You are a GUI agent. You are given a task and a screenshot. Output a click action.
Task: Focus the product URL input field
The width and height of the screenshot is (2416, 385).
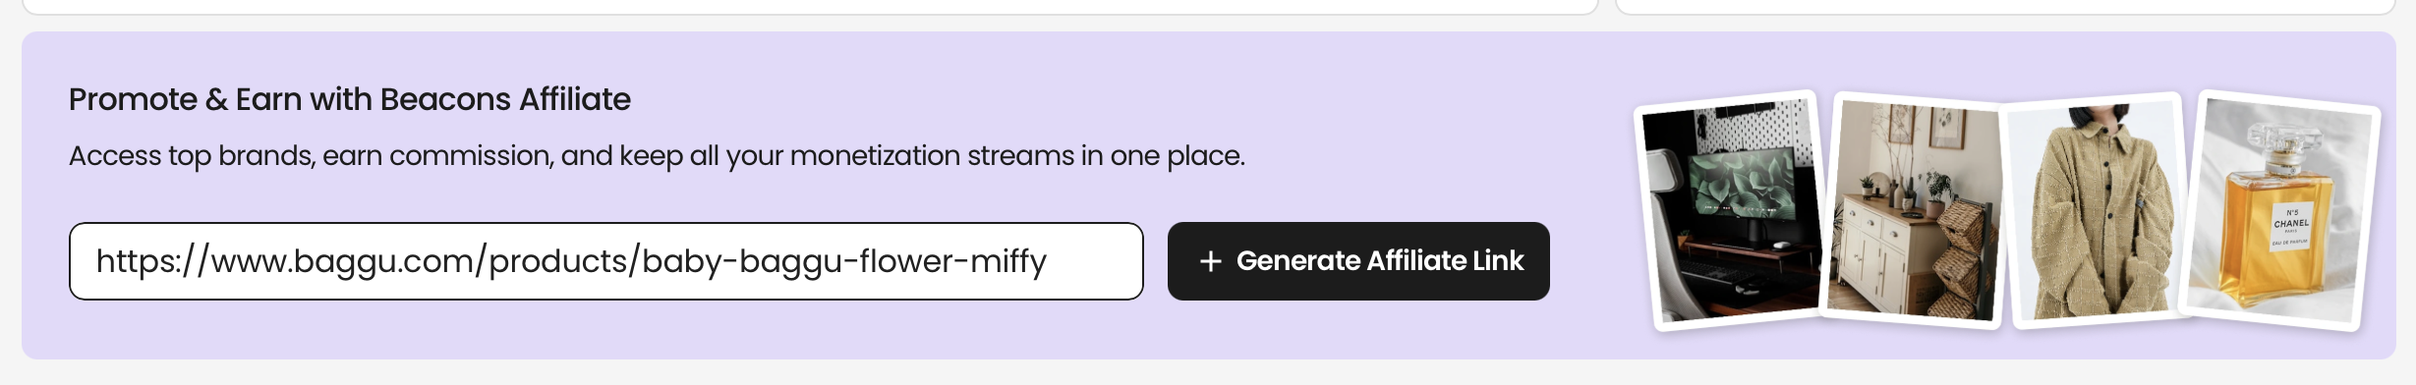(605, 261)
